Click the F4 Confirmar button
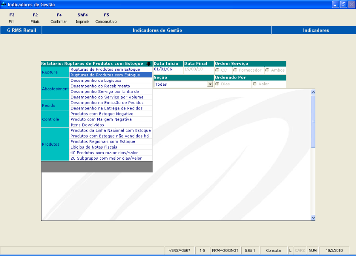This screenshot has height=256, width=356. click(59, 18)
